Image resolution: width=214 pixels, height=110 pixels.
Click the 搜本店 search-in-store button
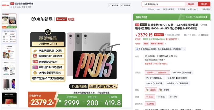click(191, 4)
